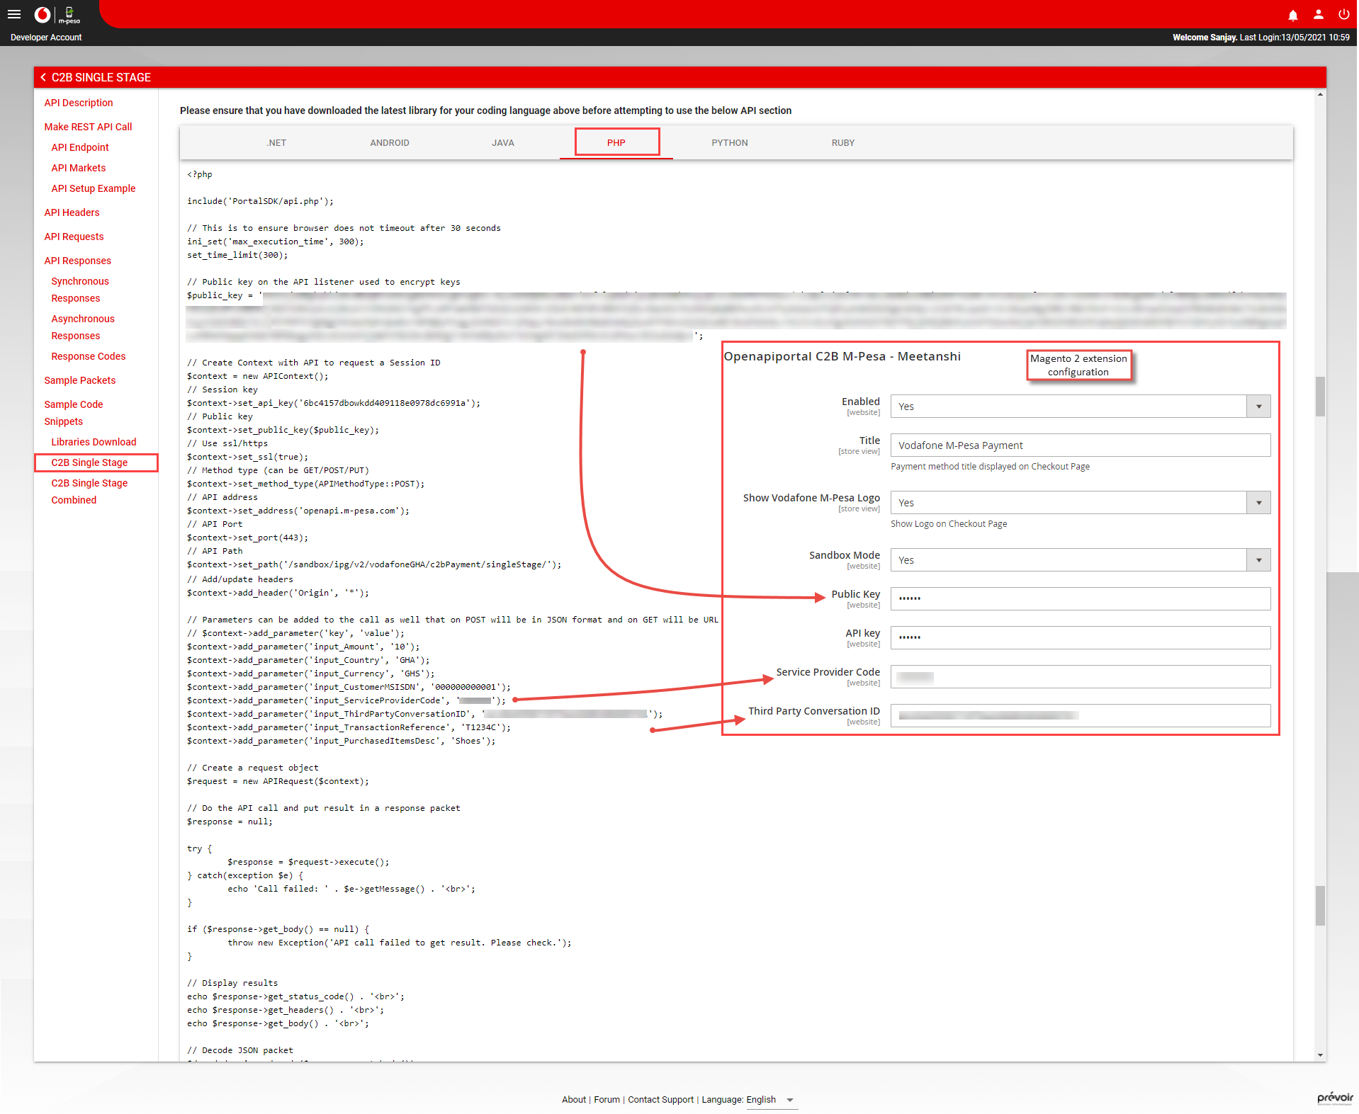Viewport: 1359px width, 1114px height.
Task: Open the Forum link in the footer
Action: click(607, 1100)
